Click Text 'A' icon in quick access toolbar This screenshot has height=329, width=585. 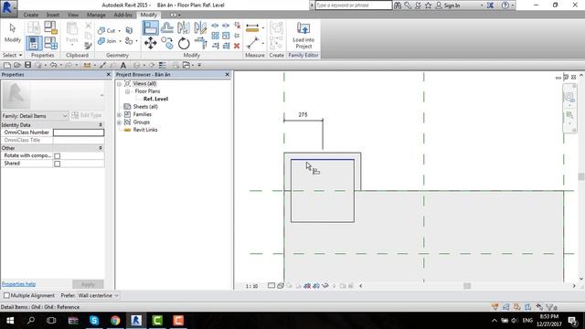123,65
